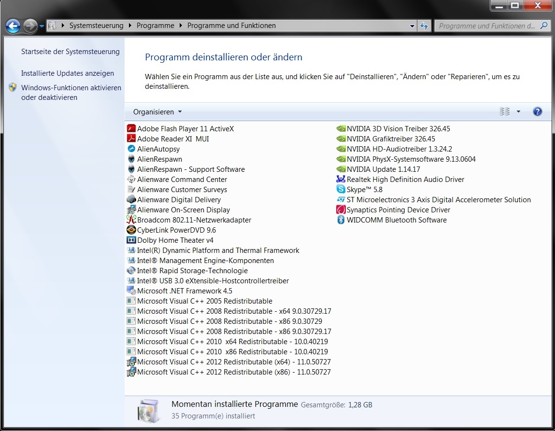Select Visual C++ 2008 Redistributable x86 9.0.30729
This screenshot has width=555, height=431.
click(x=225, y=321)
